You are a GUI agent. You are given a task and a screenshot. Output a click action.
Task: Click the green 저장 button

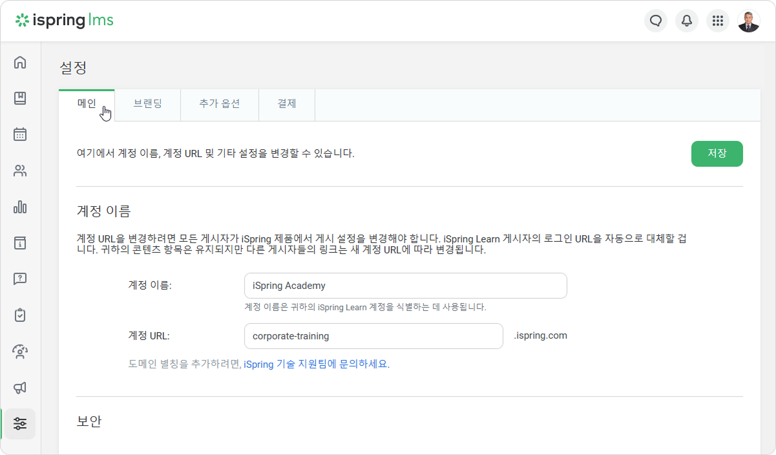click(x=717, y=154)
